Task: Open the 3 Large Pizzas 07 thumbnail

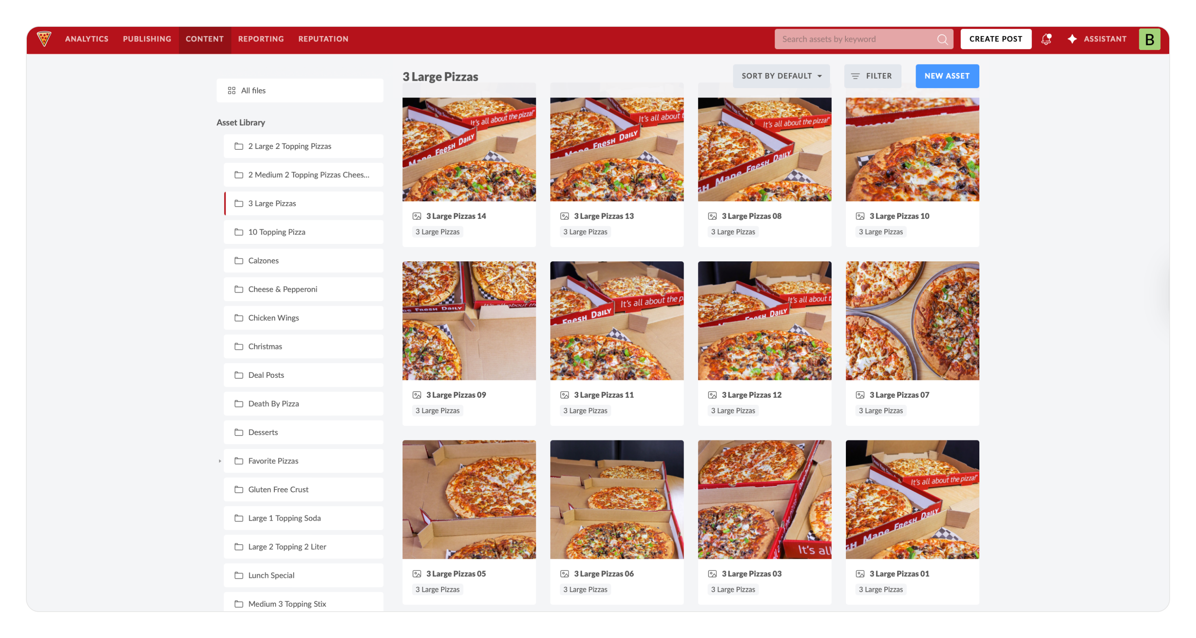Action: 912,320
